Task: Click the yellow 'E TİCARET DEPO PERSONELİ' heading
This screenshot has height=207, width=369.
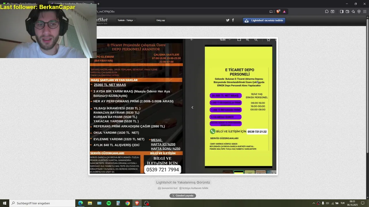Action: click(x=240, y=72)
